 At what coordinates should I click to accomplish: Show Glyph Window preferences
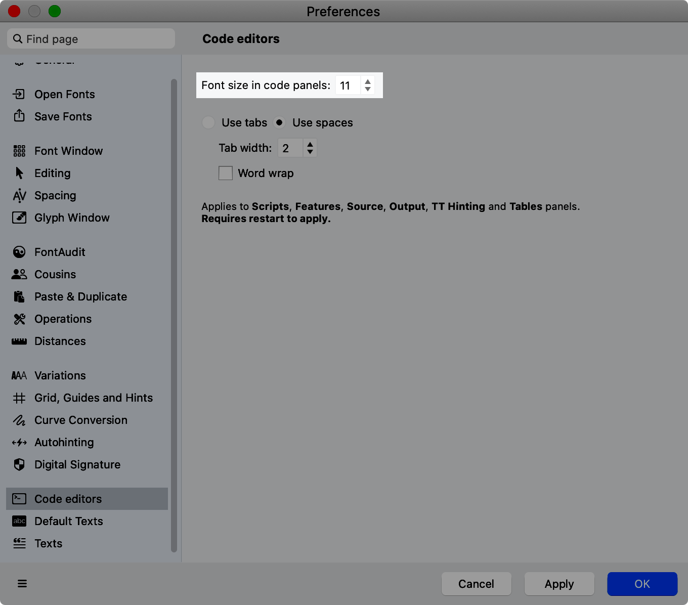pos(87,218)
